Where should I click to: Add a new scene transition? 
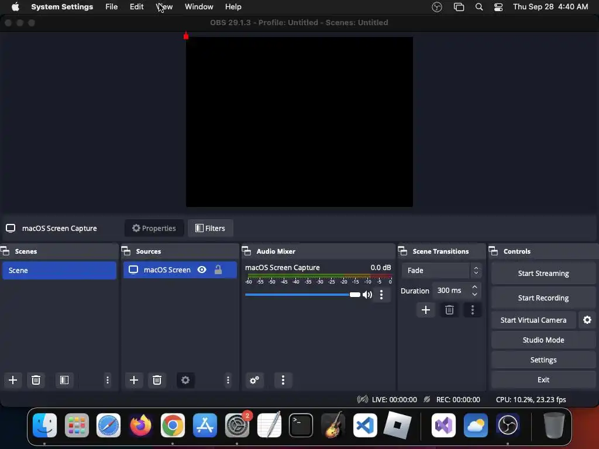(x=426, y=310)
